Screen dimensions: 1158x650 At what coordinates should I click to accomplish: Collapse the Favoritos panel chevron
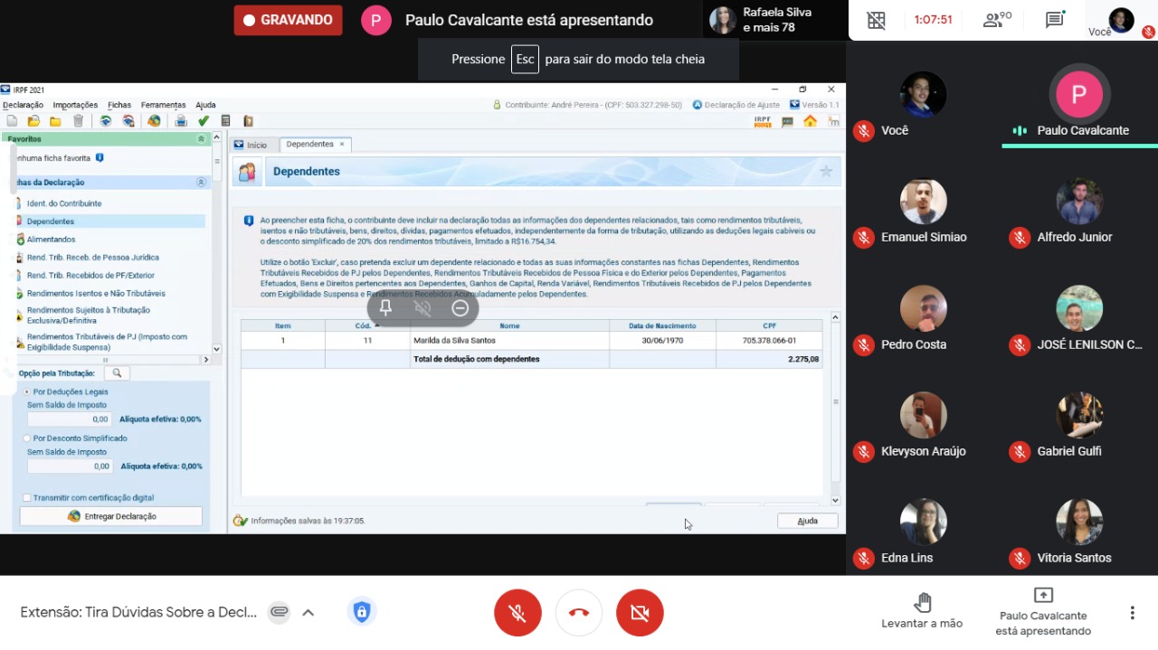coord(201,139)
